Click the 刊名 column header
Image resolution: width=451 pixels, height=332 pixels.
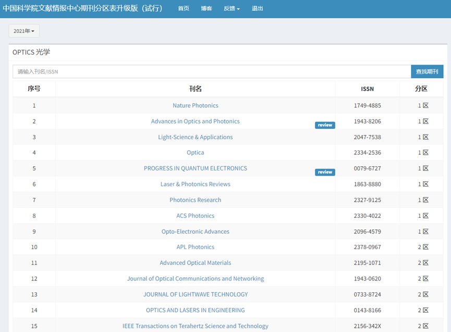pos(196,89)
